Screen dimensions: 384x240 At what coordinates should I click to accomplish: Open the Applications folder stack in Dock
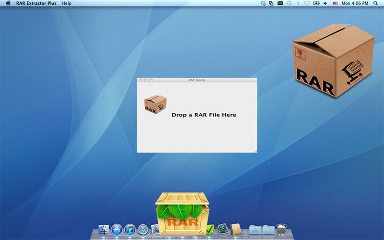255,229
